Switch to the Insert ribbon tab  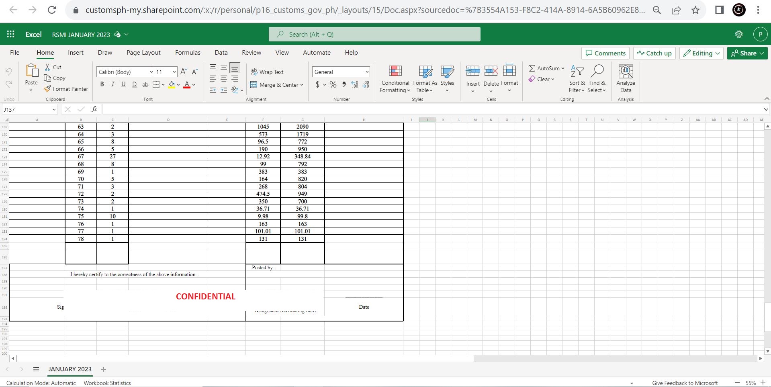pyautogui.click(x=76, y=53)
